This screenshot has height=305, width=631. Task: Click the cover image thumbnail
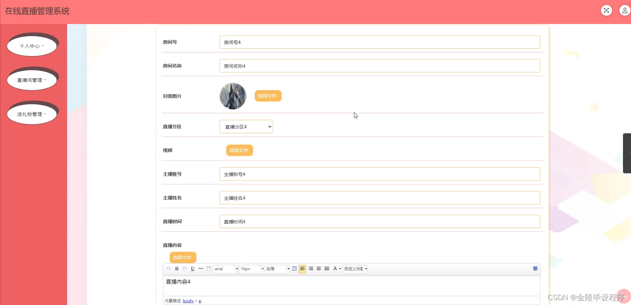(x=233, y=96)
